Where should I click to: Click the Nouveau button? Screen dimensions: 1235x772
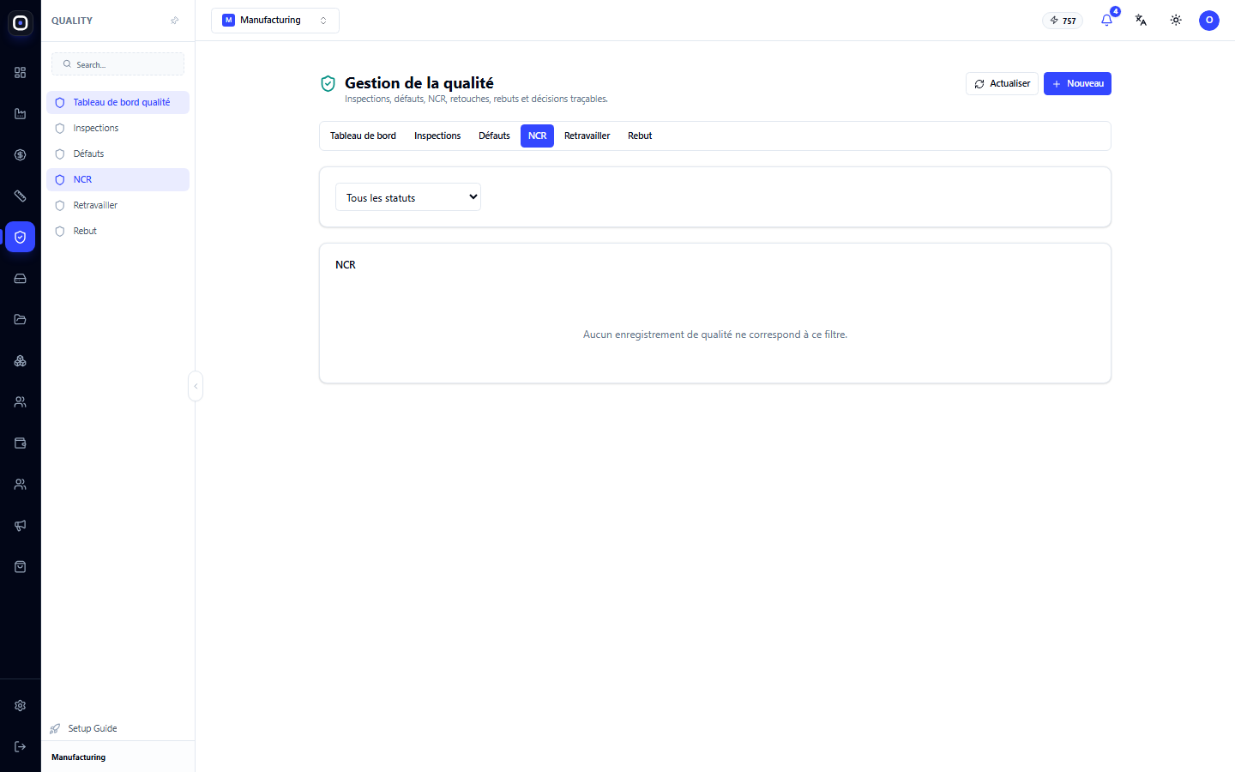point(1077,84)
